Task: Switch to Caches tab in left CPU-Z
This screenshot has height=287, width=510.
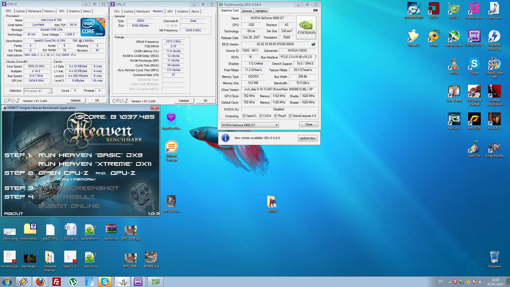Action: 20,11
